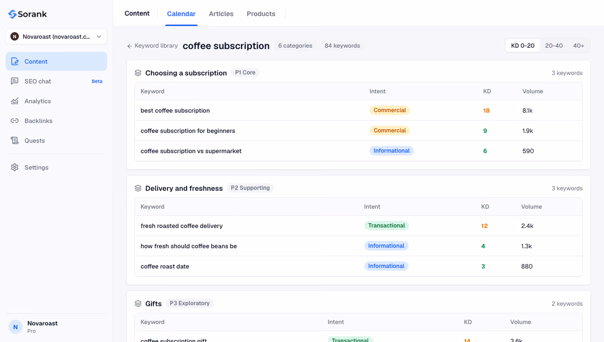Open Quests in the sidebar
Viewport: 604px width, 342px height.
[56, 141]
